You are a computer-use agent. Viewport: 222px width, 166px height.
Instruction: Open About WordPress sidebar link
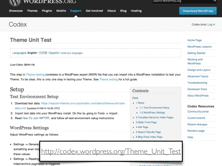point(198,96)
